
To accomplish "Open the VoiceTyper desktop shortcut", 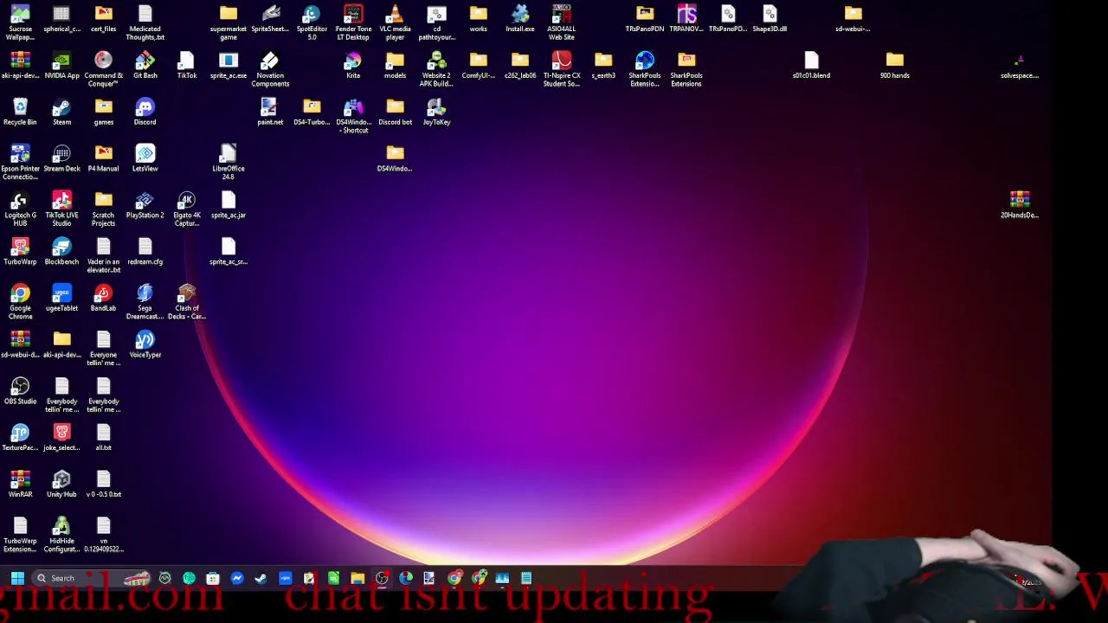I will [145, 344].
